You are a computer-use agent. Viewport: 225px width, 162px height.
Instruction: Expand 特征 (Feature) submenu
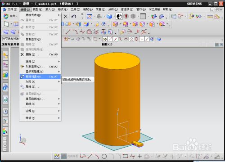pyautogui.click(x=40, y=118)
